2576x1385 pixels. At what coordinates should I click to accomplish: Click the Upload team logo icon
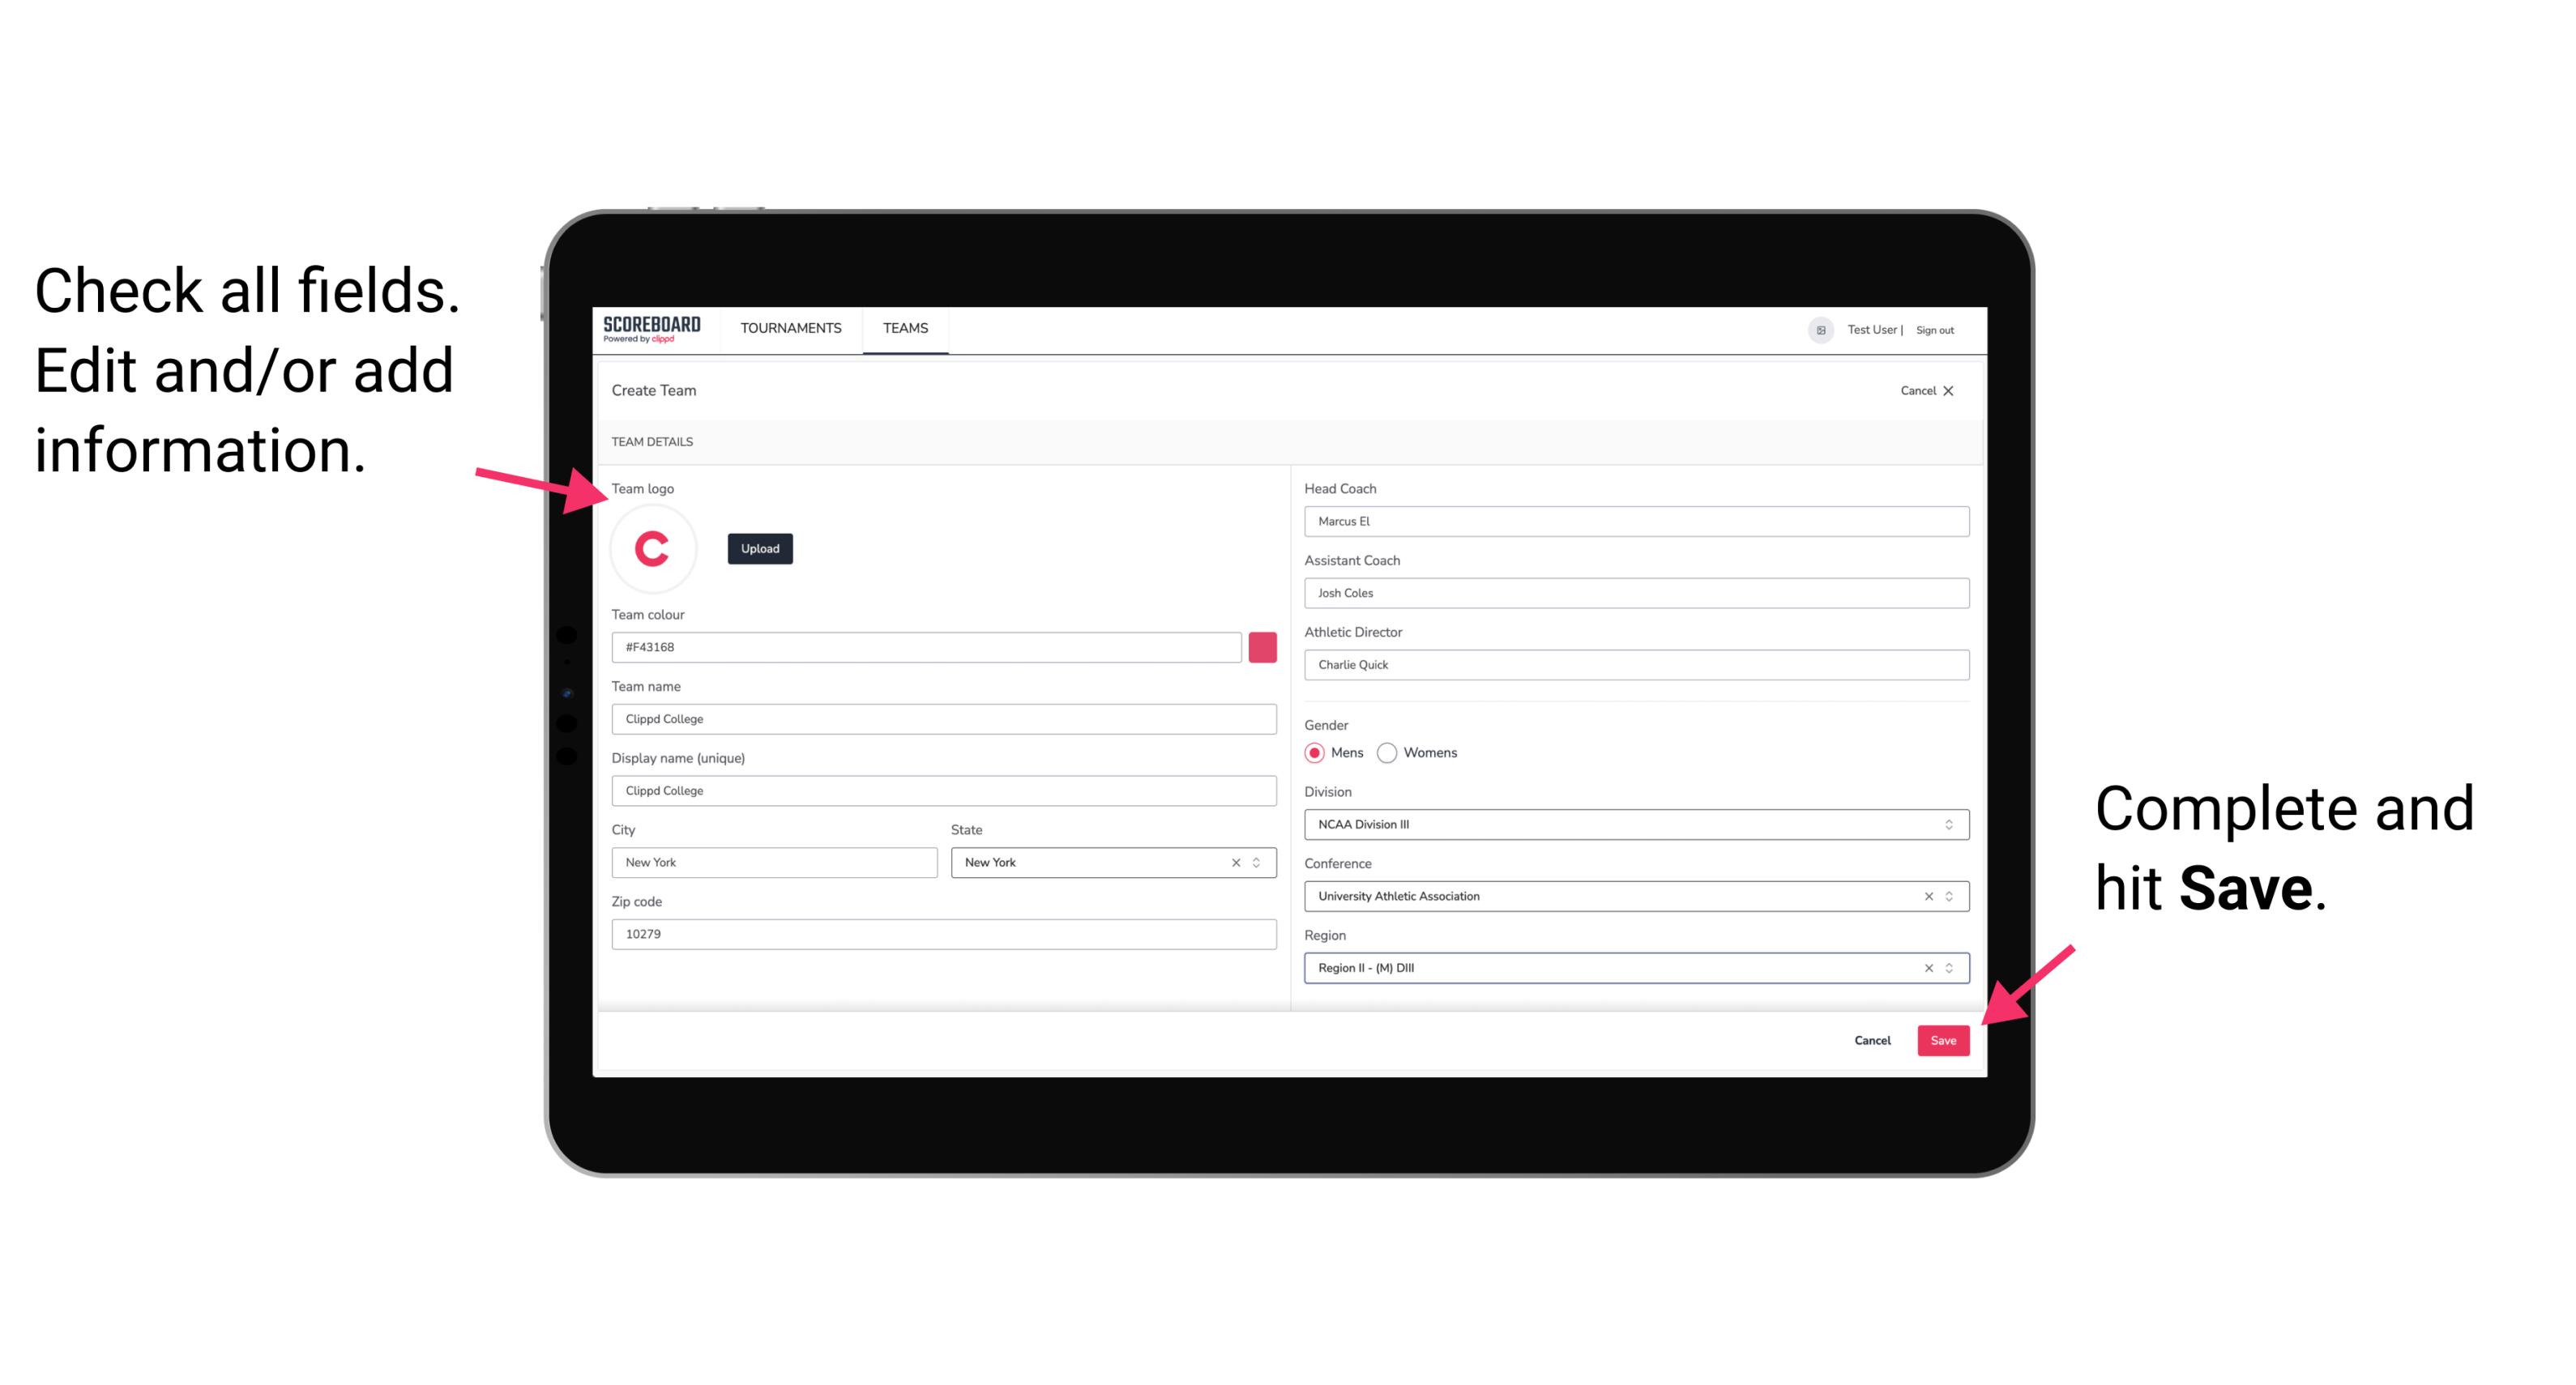point(759,548)
